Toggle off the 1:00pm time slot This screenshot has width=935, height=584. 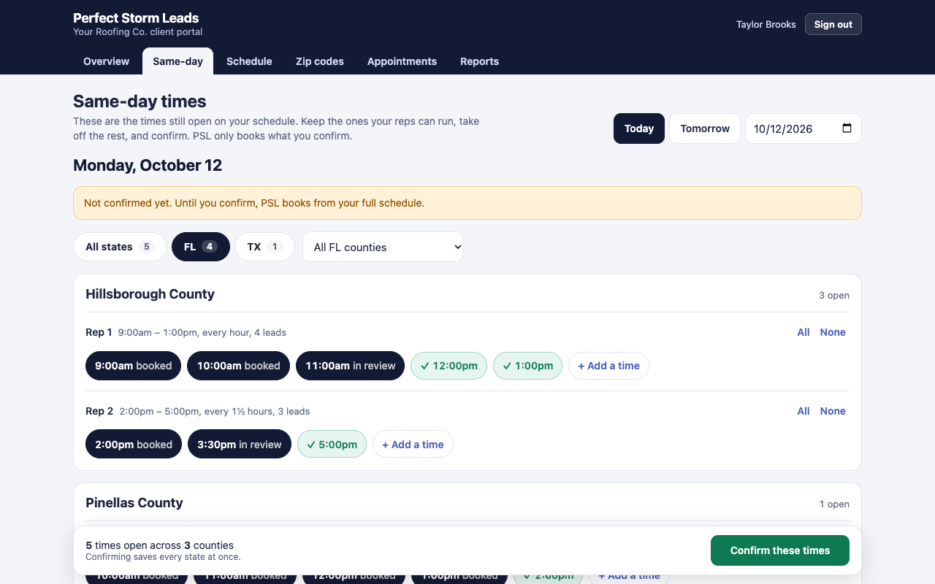pos(528,366)
